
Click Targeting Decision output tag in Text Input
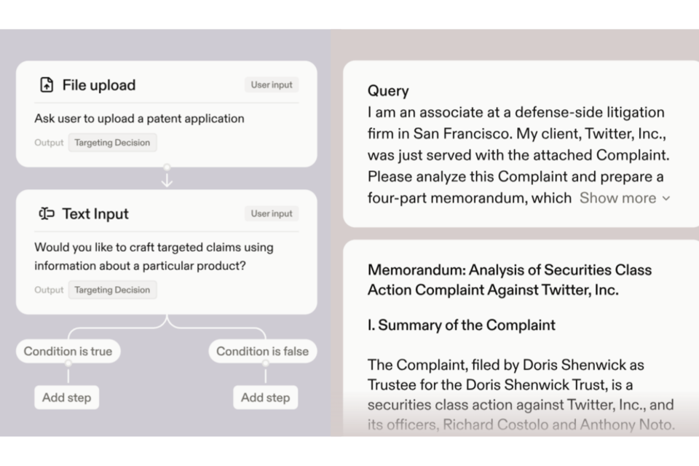tap(112, 290)
